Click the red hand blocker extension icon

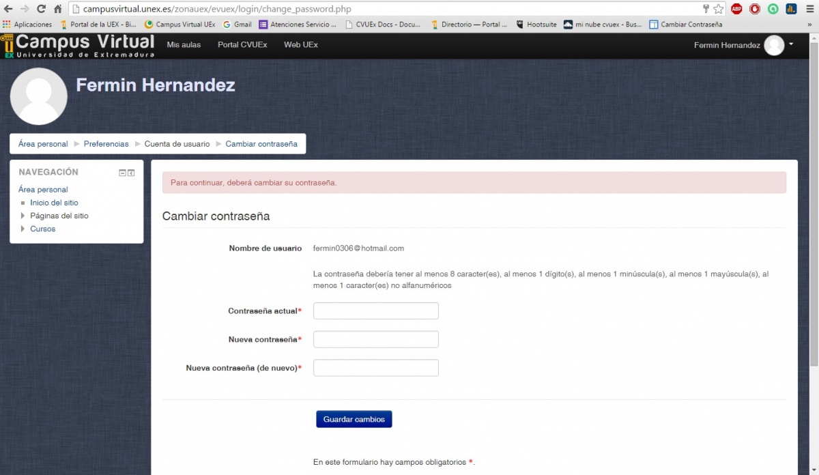pos(755,9)
